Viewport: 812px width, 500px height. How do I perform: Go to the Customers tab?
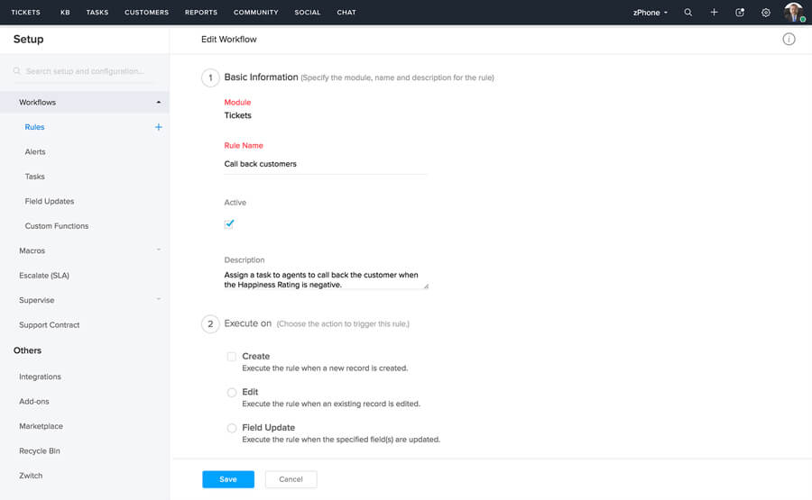point(146,13)
